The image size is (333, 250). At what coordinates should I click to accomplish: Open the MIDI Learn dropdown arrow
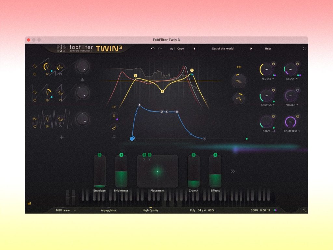(75, 211)
